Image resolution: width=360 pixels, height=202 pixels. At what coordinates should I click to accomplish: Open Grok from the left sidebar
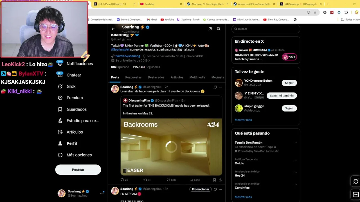click(x=67, y=86)
